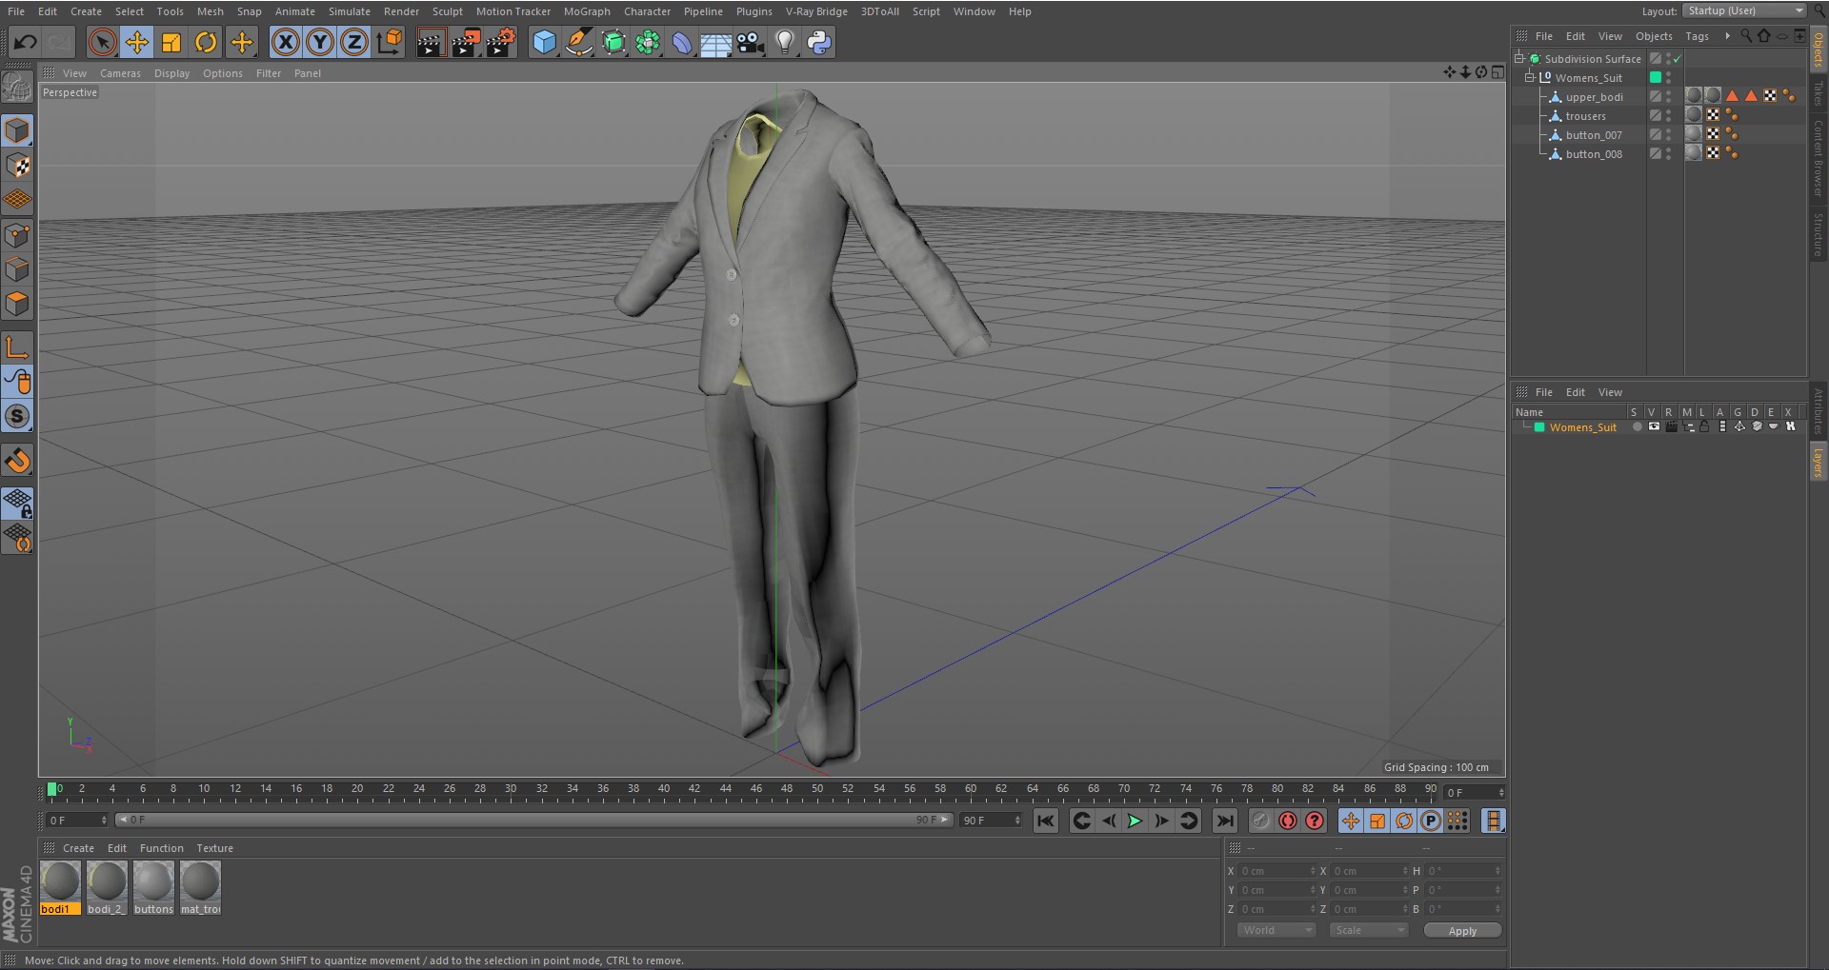Click the Undo arrow icon
This screenshot has width=1829, height=970.
click(26, 42)
